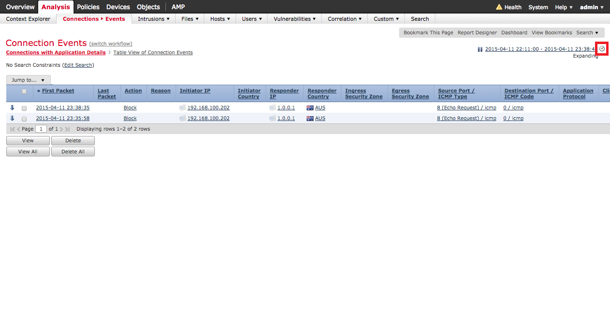
Task: Open the admin user dropdown
Action: point(592,7)
